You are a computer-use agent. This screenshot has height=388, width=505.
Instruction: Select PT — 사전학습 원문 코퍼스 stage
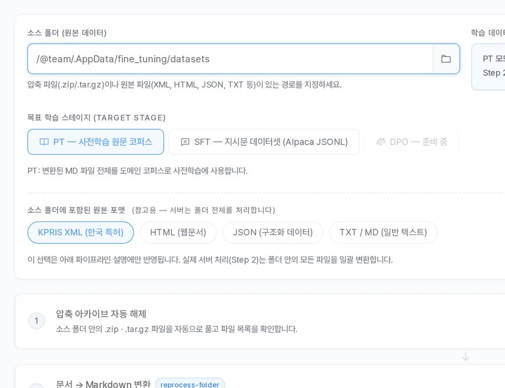coord(95,142)
